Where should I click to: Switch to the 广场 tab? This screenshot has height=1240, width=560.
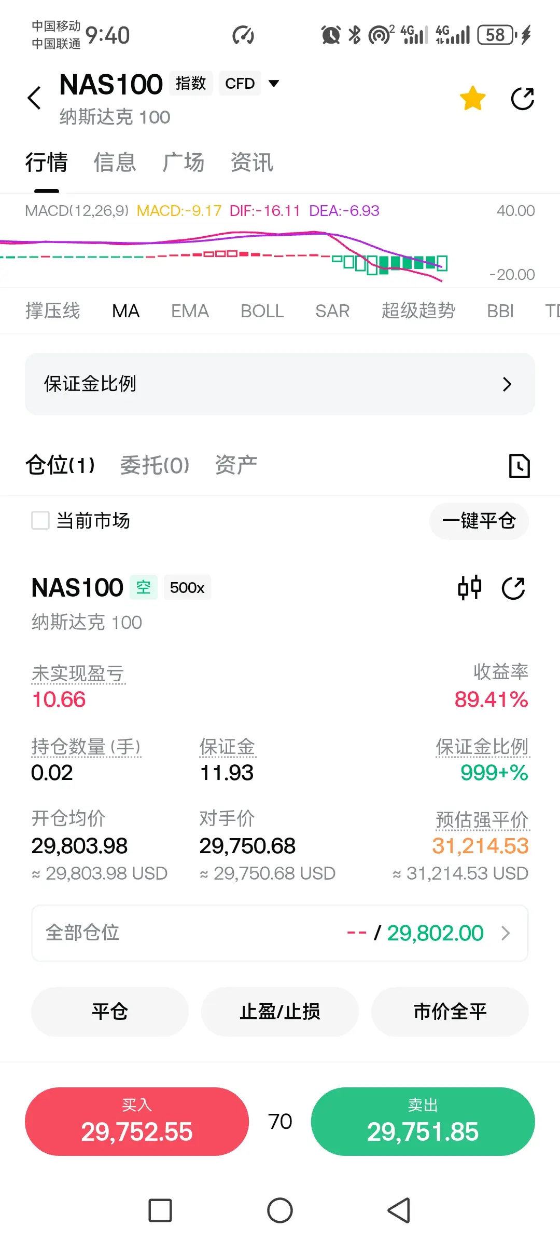[184, 162]
